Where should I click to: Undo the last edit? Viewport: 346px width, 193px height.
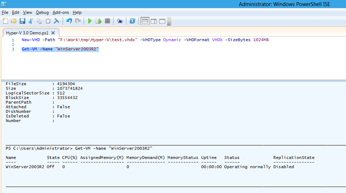(x=69, y=21)
